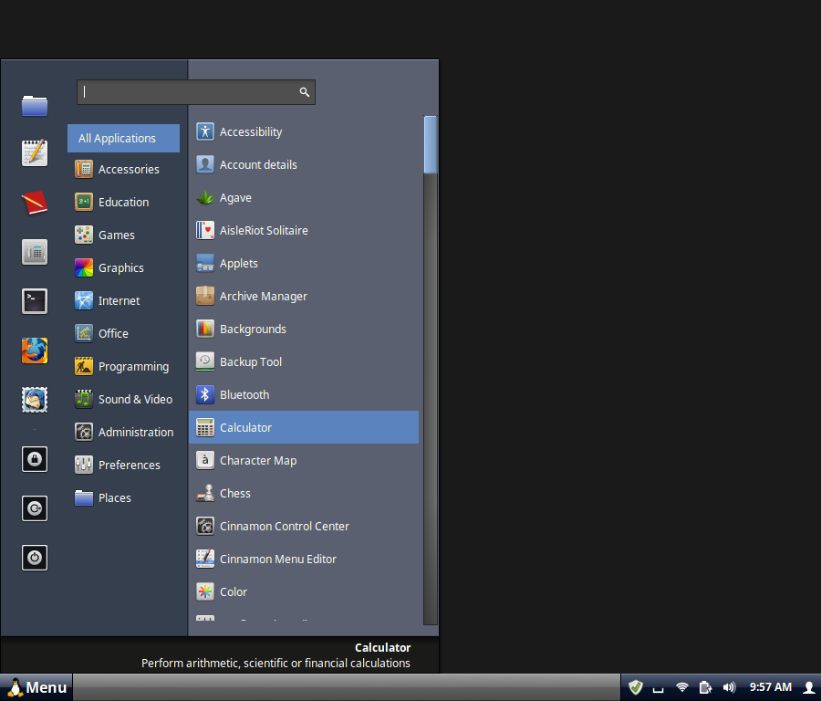The width and height of the screenshot is (821, 701).
Task: Open the Games category
Action: (x=123, y=235)
